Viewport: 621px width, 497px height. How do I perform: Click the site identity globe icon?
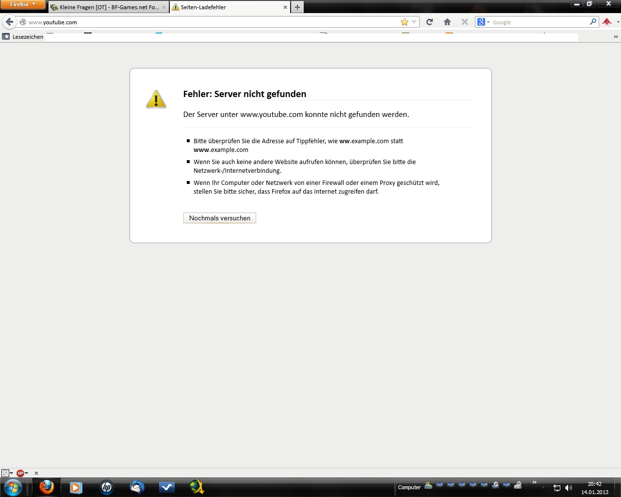click(x=22, y=22)
